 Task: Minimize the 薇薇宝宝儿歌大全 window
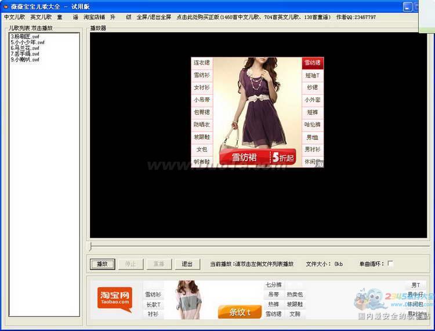[408, 6]
